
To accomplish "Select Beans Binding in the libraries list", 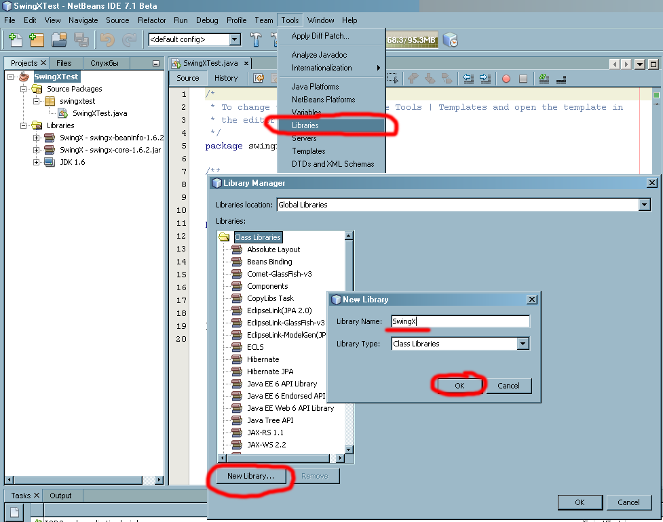I will pyautogui.click(x=269, y=262).
